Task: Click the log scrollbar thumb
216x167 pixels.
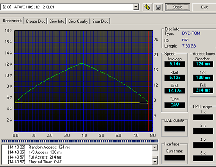Action: (155, 157)
